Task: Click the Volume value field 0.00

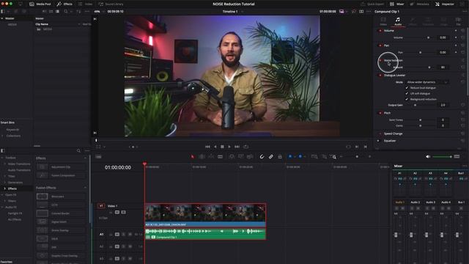Action: pyautogui.click(x=443, y=37)
